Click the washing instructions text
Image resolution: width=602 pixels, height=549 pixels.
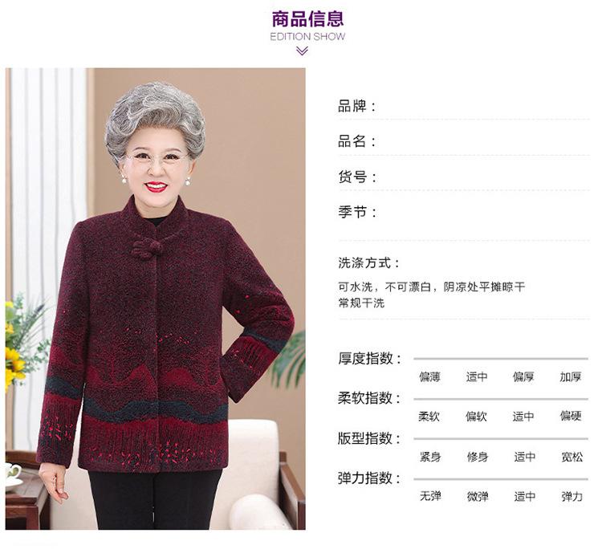point(431,295)
